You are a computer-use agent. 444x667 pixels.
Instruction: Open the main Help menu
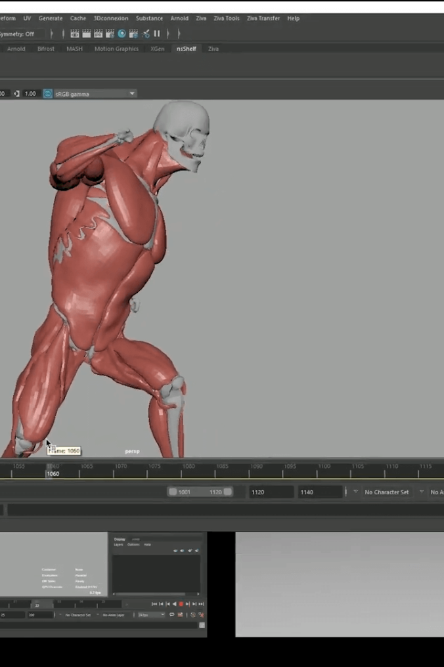click(294, 18)
